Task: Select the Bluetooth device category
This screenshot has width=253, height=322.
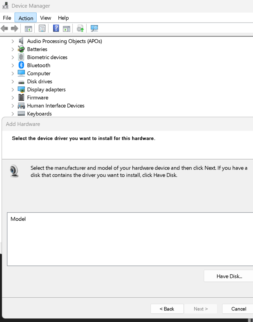Action: 39,65
